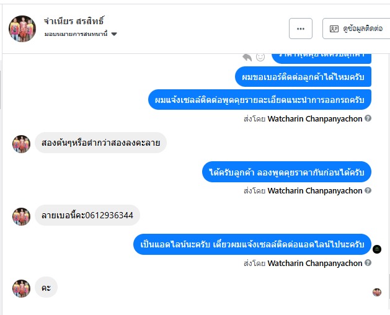The height and width of the screenshot is (315, 390).
Task: Click the help icon after third Watcharin Chanpanyachon
Action: coord(368,262)
